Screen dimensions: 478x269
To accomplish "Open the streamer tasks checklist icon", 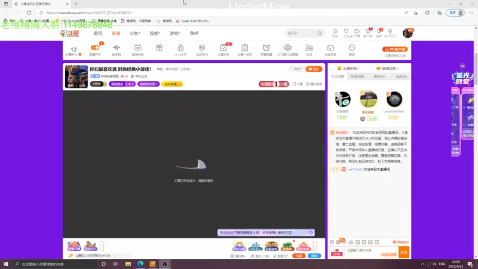I will (223, 48).
